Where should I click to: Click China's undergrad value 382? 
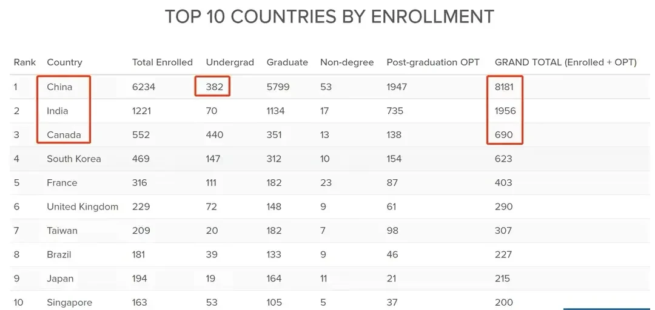pyautogui.click(x=215, y=87)
